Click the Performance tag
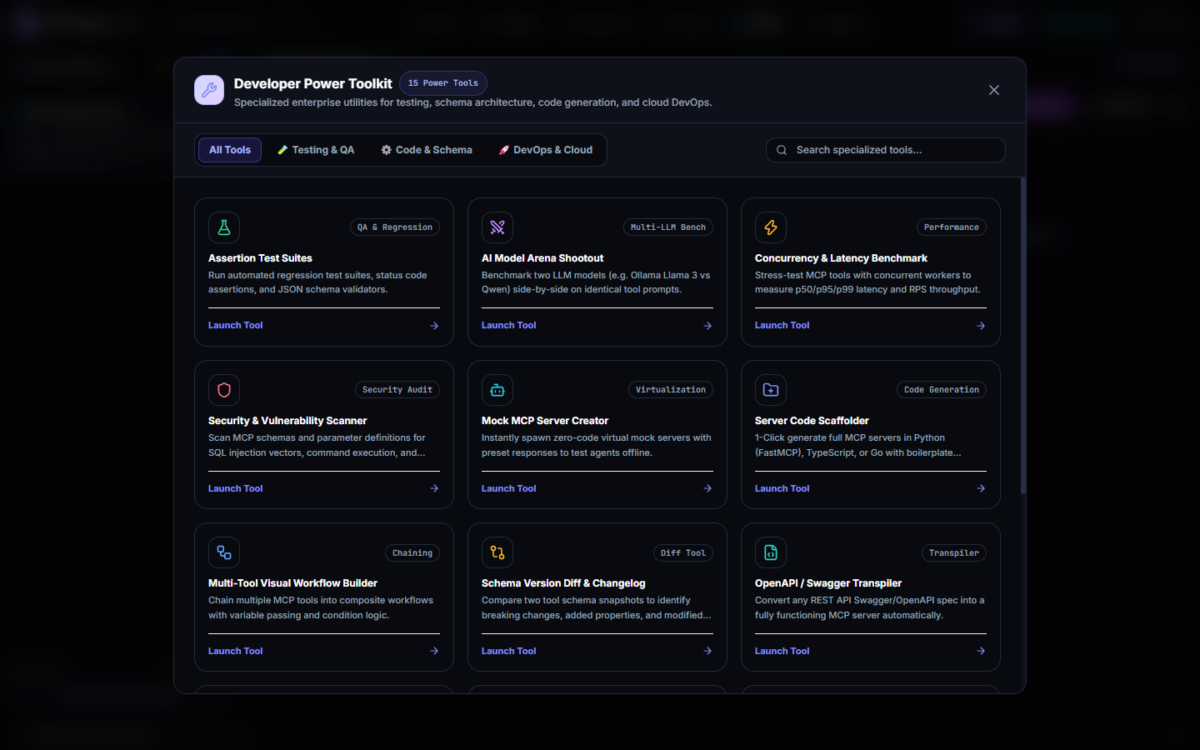 click(x=952, y=227)
